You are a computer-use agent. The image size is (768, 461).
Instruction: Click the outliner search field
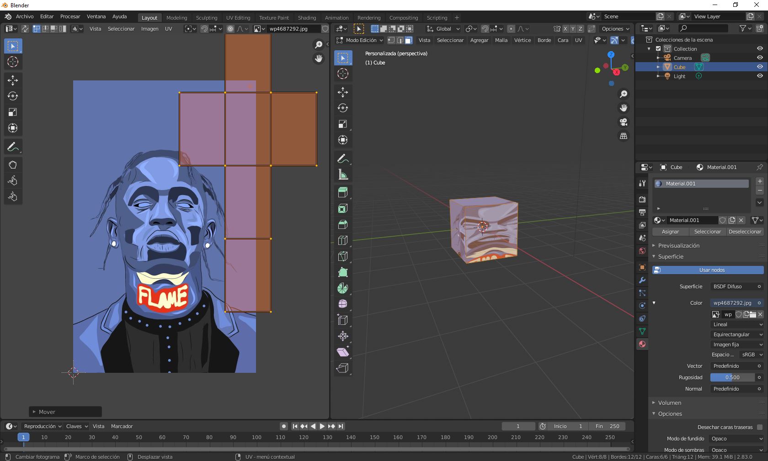point(703,28)
